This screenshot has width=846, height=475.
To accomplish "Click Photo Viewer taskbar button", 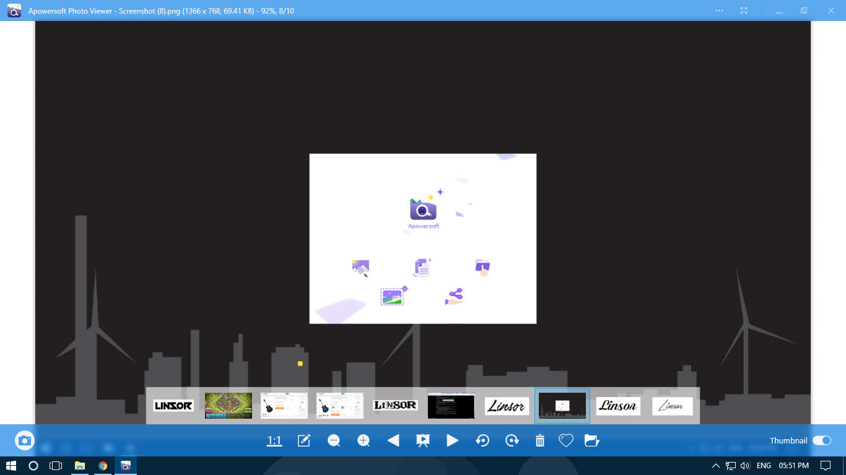I will pos(126,466).
